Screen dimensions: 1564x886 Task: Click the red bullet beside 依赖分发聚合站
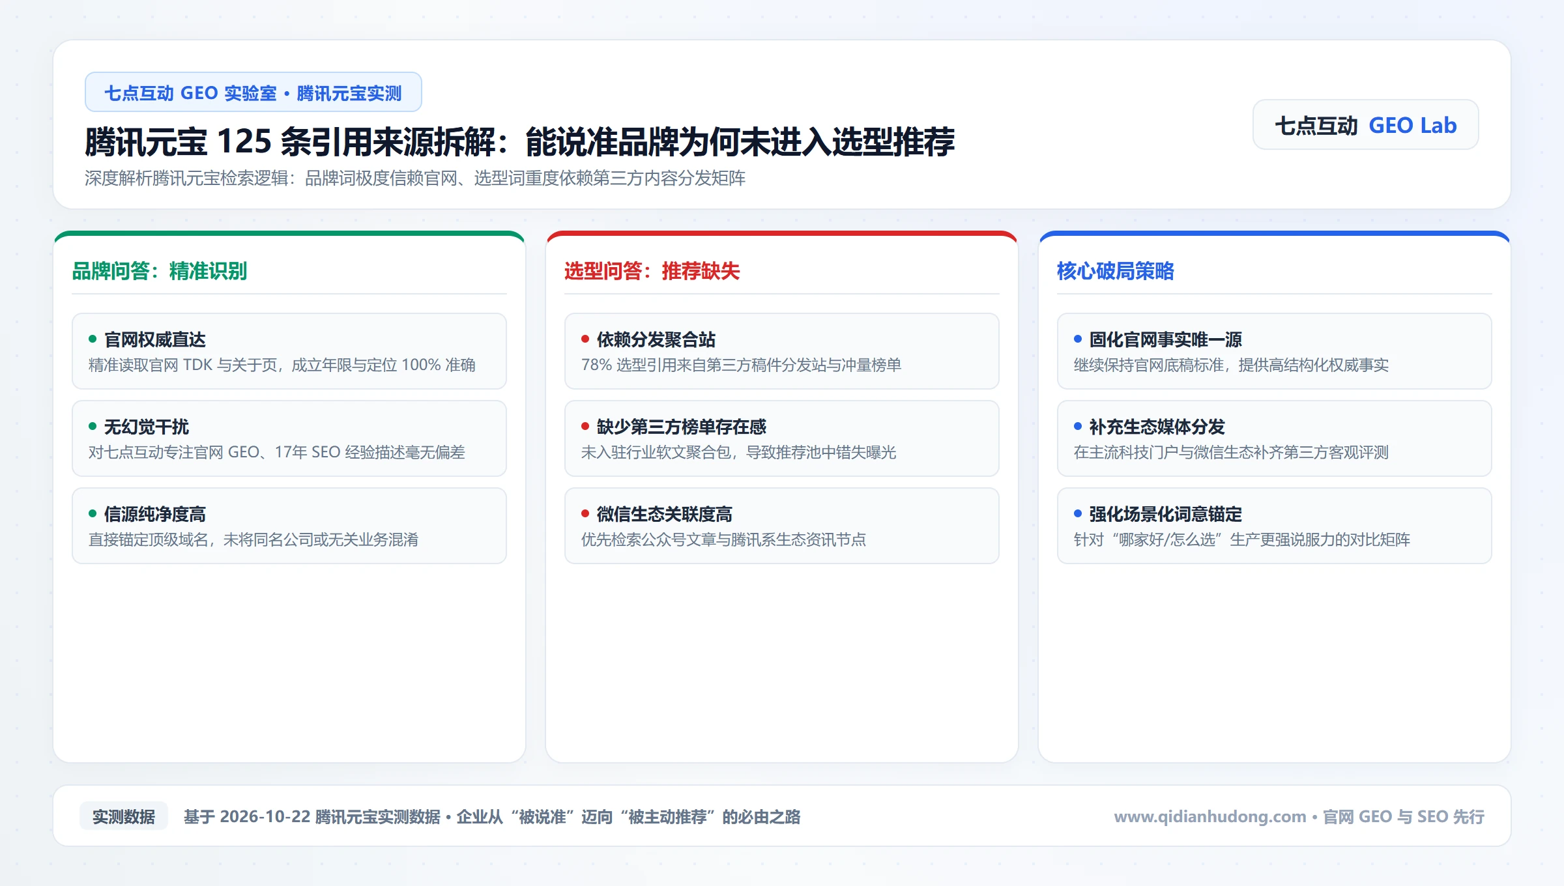(585, 339)
